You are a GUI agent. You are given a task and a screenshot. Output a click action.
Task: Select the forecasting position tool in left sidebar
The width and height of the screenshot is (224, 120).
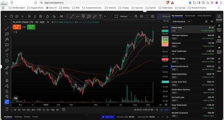(x=7, y=45)
